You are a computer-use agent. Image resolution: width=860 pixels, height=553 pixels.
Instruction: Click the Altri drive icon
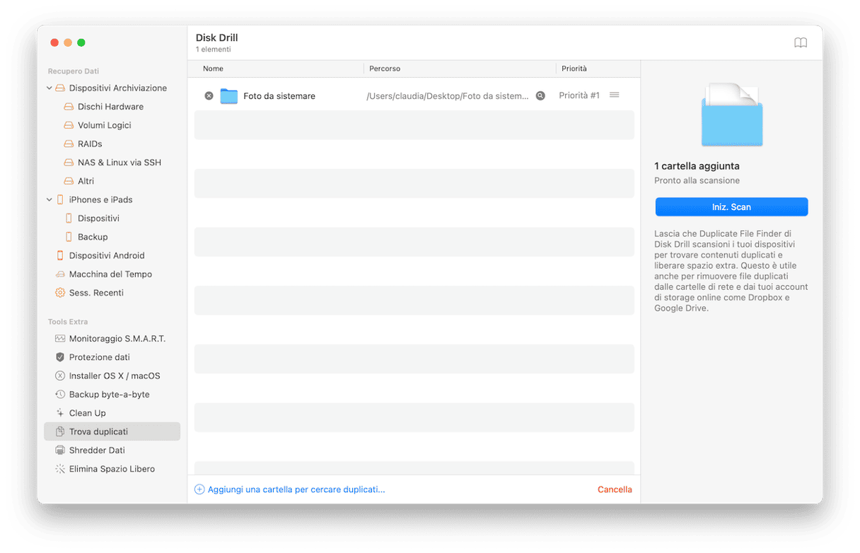click(69, 181)
